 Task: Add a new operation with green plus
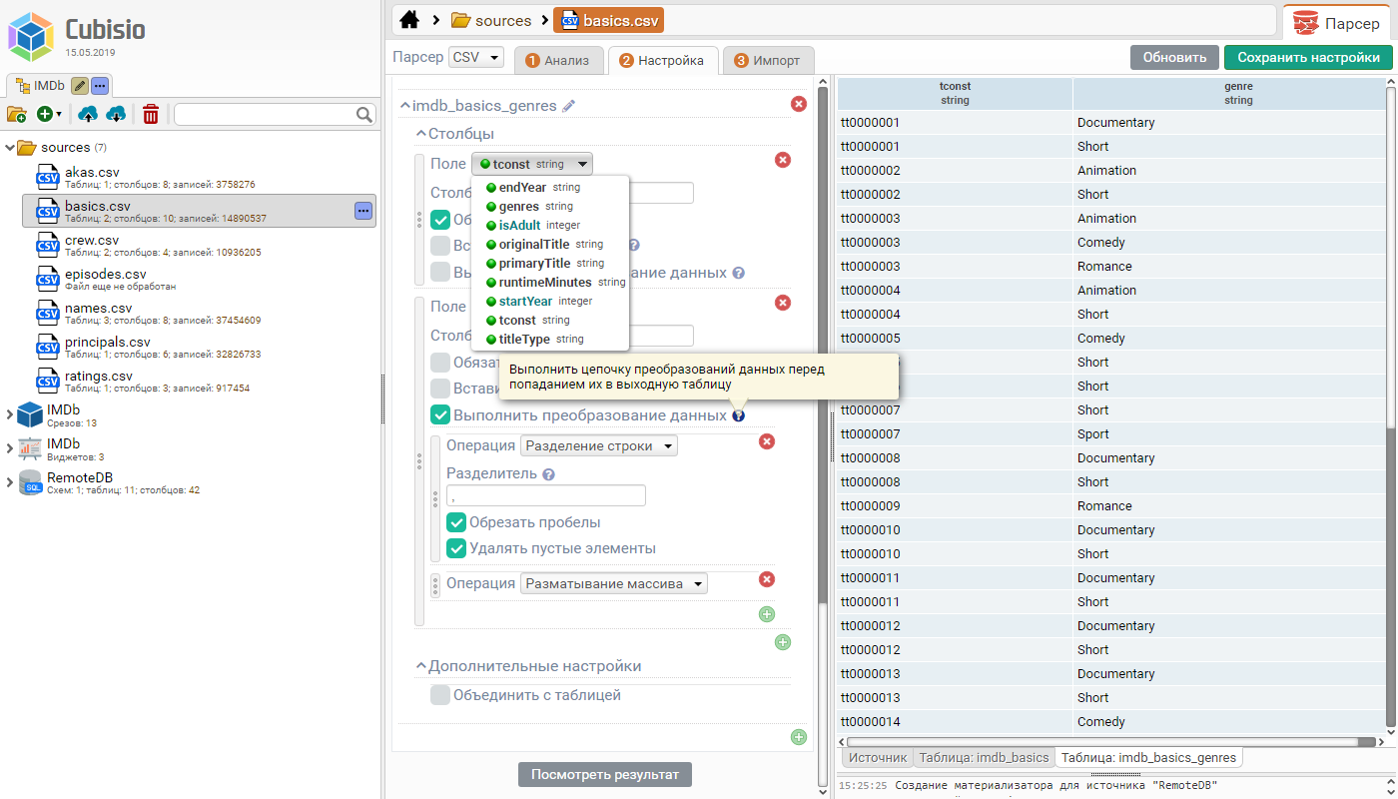(x=767, y=614)
